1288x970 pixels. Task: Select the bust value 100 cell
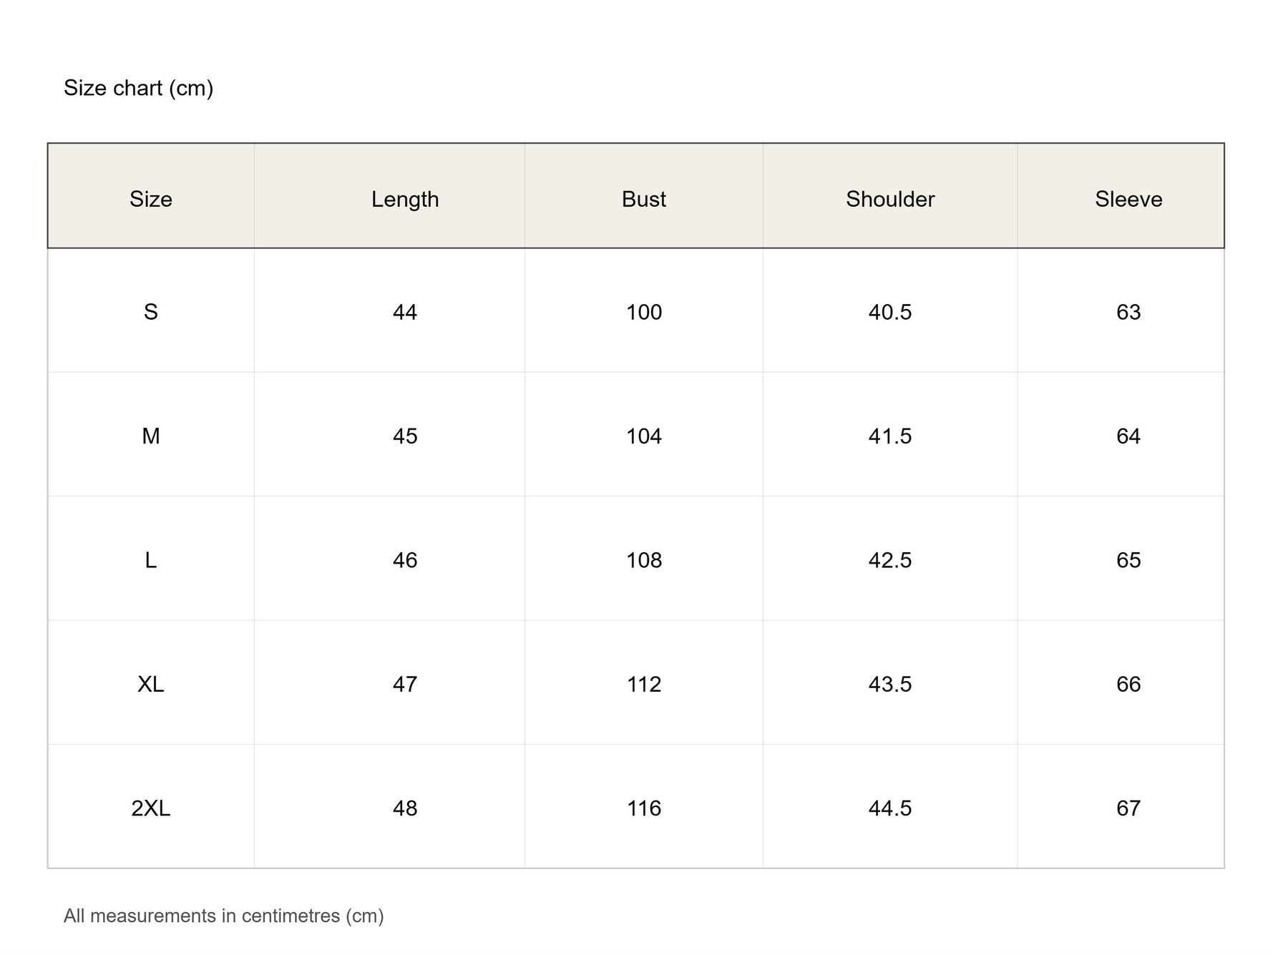point(644,310)
